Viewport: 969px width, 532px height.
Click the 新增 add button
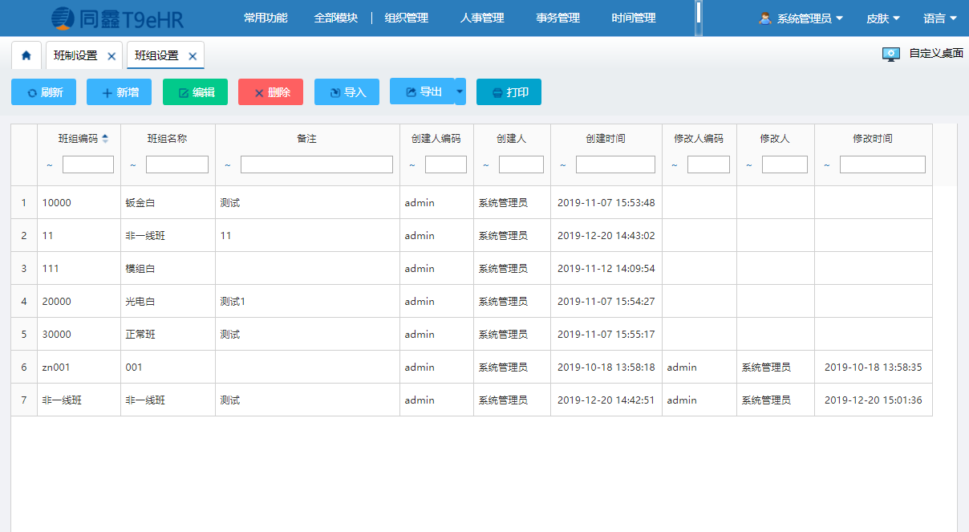point(119,92)
